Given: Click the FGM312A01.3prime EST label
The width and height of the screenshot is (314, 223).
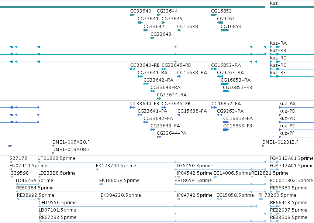Looking at the screenshot, I should point(291,158).
